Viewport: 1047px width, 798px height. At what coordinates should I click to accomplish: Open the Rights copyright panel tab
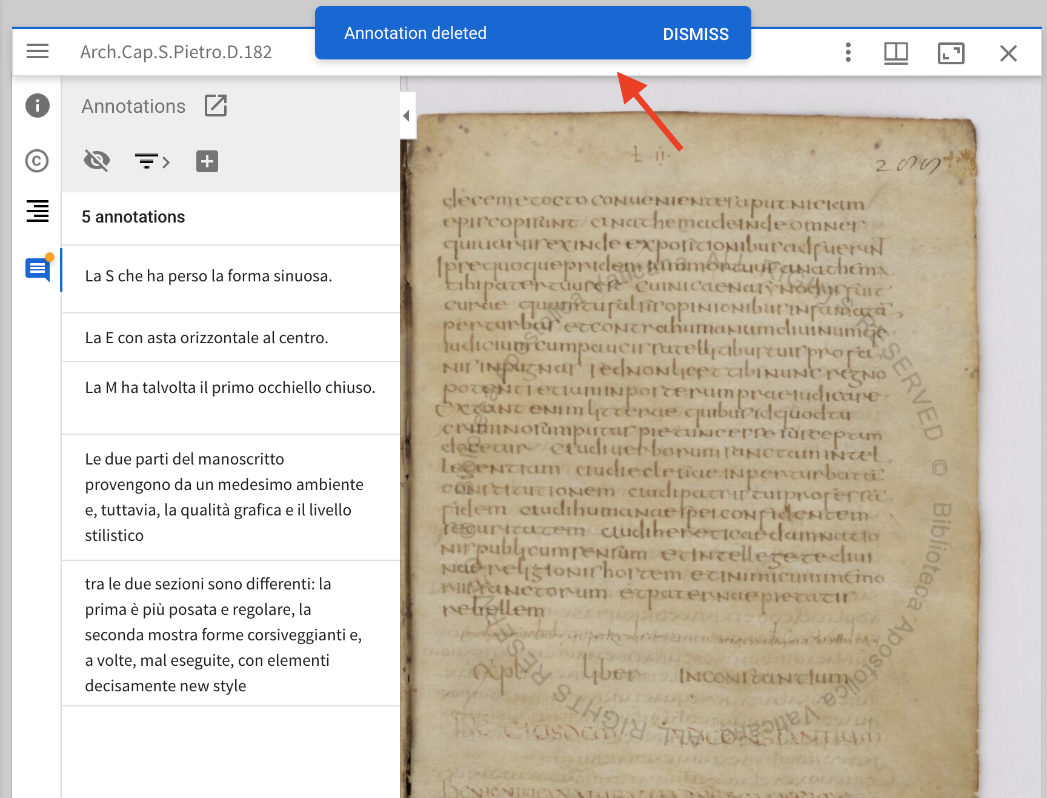coord(38,161)
